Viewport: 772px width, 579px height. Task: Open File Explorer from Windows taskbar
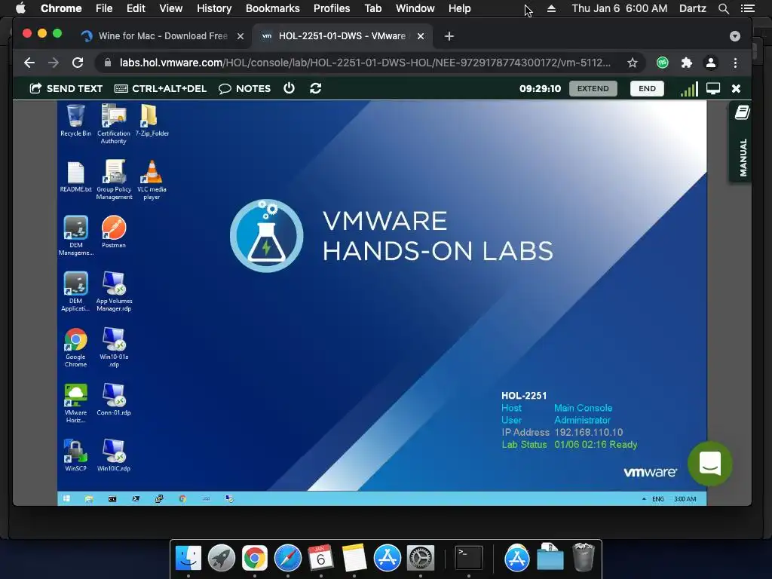coord(89,499)
